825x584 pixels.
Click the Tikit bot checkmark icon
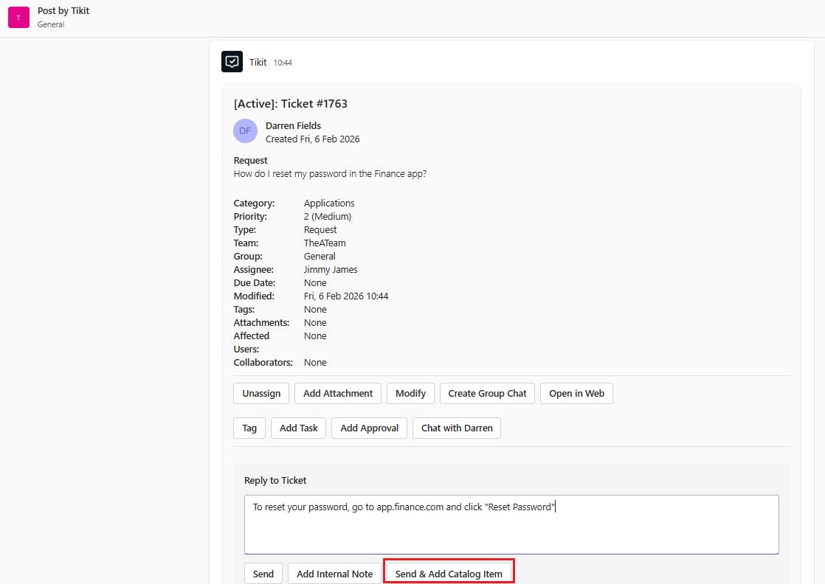click(x=232, y=62)
